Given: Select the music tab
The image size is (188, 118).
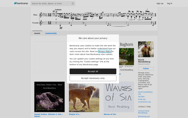Looking at the screenshot, I should pyautogui.click(x=37, y=33).
